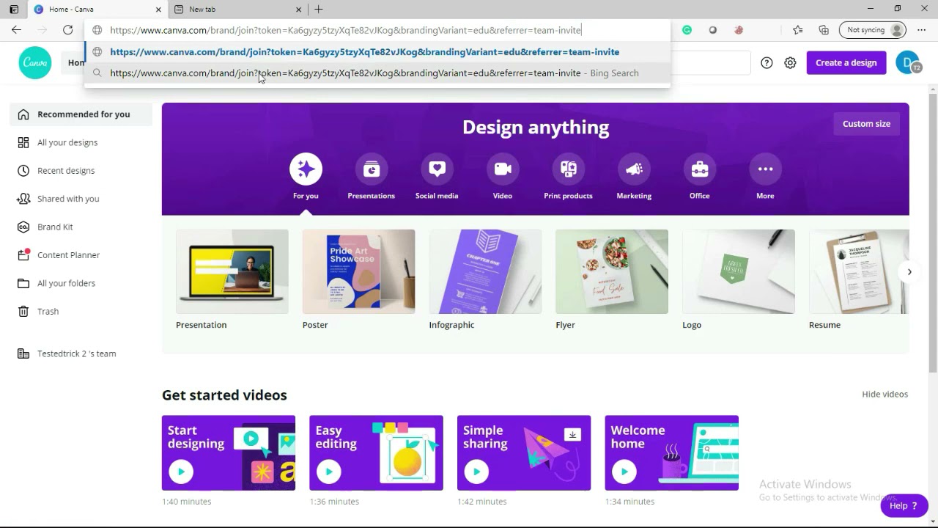Image resolution: width=938 pixels, height=528 pixels.
Task: Open Trash in sidebar
Action: coord(81,312)
